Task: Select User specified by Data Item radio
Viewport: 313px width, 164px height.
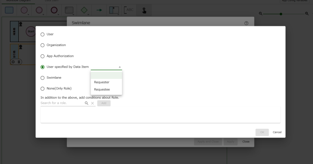Action: pyautogui.click(x=43, y=67)
